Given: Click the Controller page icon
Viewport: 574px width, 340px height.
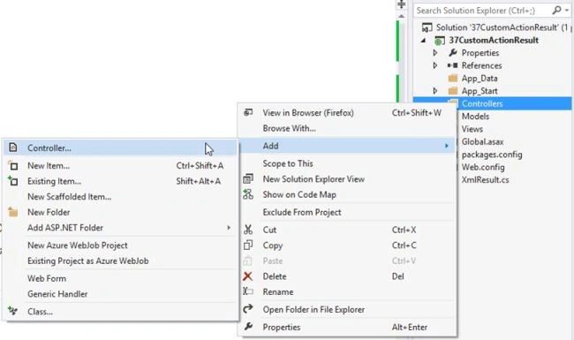Looking at the screenshot, I should tap(13, 147).
